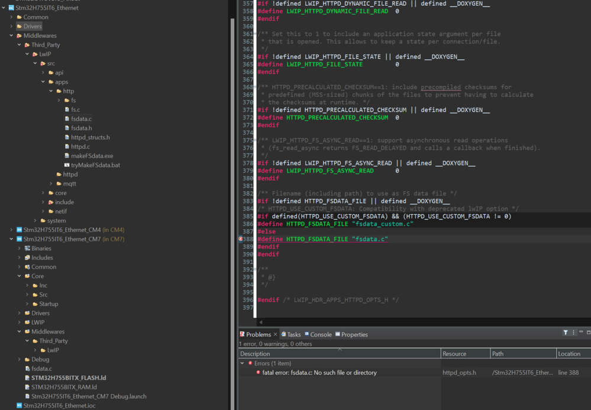Image resolution: width=591 pixels, height=410 pixels.
Task: Select the makeFSdata.exe file icon
Action: 66,156
